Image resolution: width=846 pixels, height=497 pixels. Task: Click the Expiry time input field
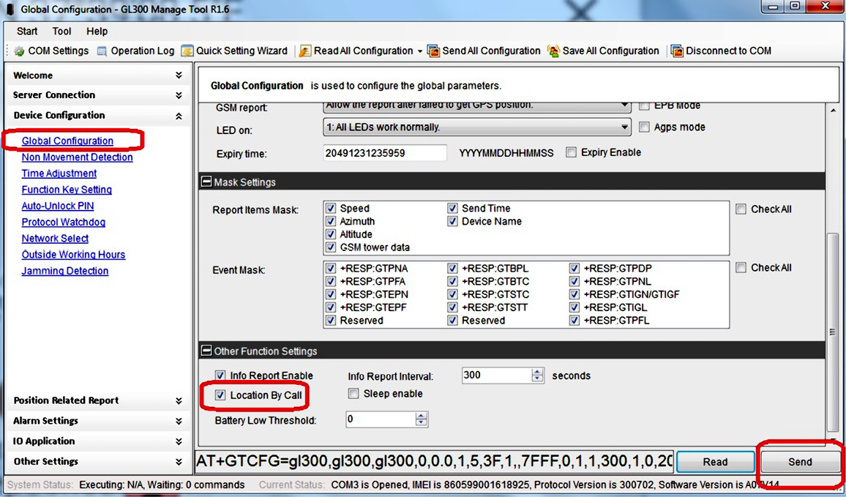(385, 153)
